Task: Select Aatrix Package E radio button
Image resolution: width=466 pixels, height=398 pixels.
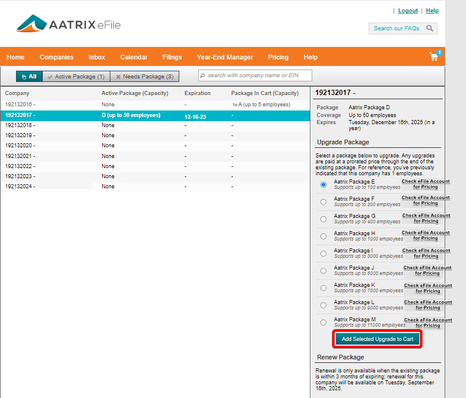Action: [324, 185]
